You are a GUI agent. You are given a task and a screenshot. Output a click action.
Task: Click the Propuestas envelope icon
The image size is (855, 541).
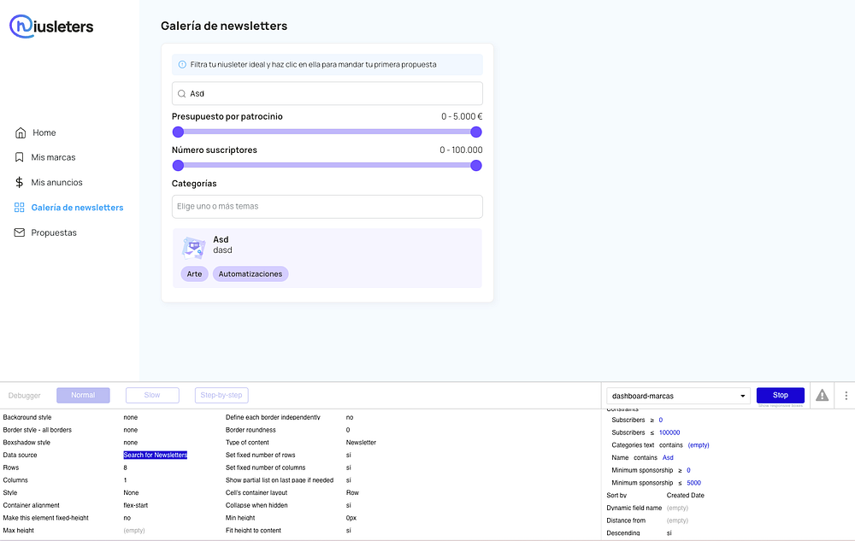point(20,232)
